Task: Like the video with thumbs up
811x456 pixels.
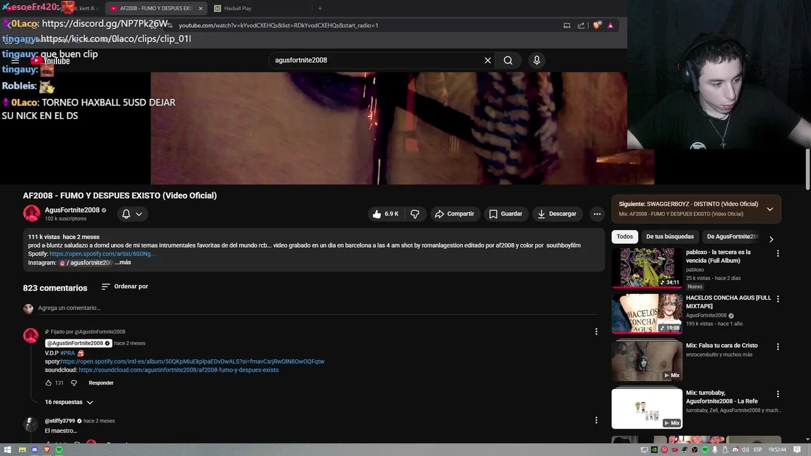Action: tap(386, 214)
